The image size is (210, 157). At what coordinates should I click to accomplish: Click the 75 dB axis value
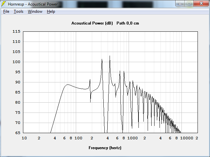coord(18,113)
